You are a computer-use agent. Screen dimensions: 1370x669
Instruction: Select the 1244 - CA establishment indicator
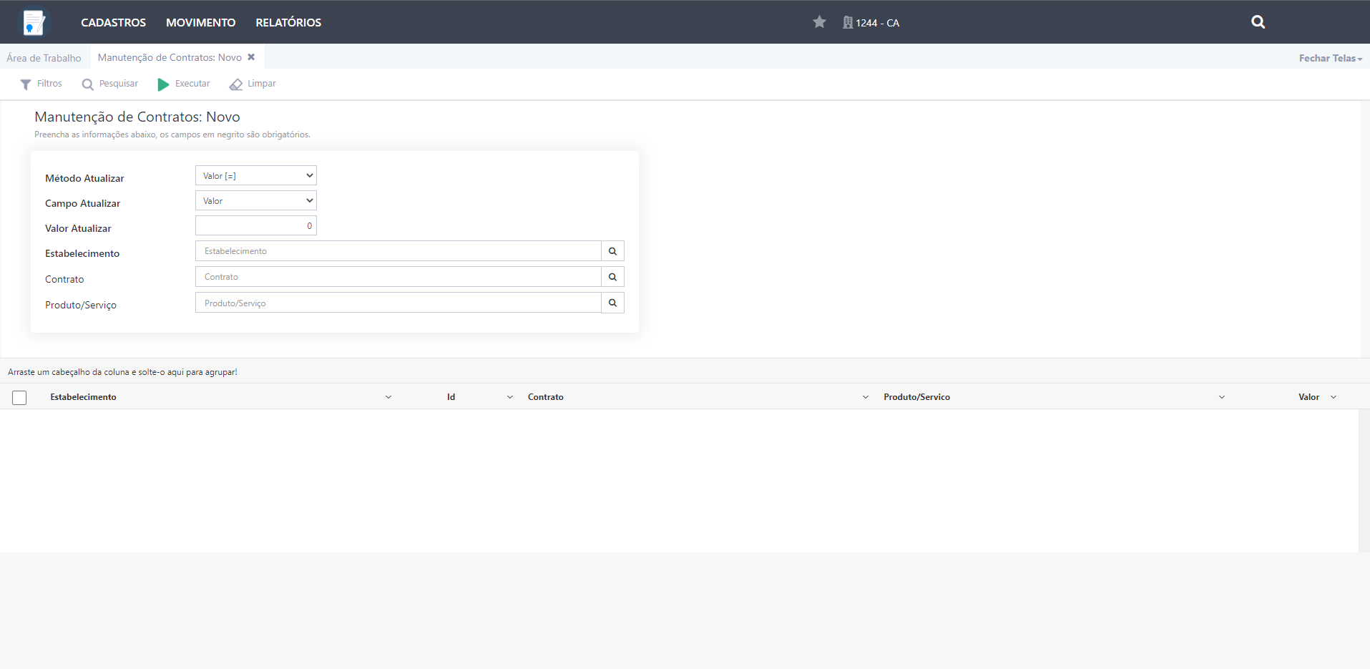tap(871, 23)
